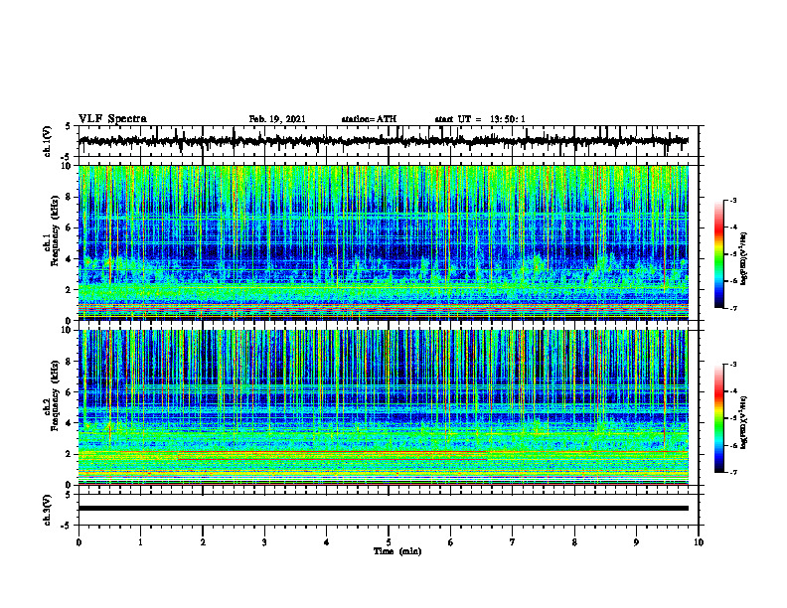This screenshot has height=608, width=787.
Task: Click time axis tick label "1"
Action: coord(140,542)
